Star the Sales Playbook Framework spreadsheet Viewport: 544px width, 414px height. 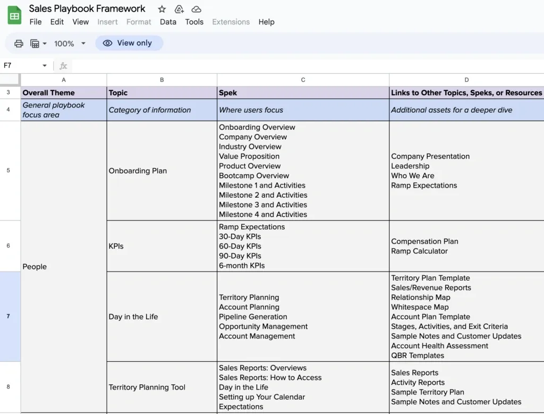161,9
